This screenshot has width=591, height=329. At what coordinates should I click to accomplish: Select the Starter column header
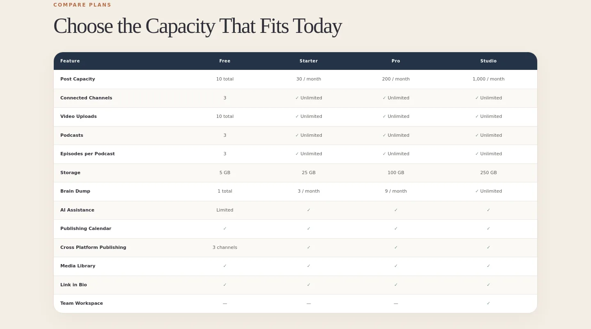(309, 61)
